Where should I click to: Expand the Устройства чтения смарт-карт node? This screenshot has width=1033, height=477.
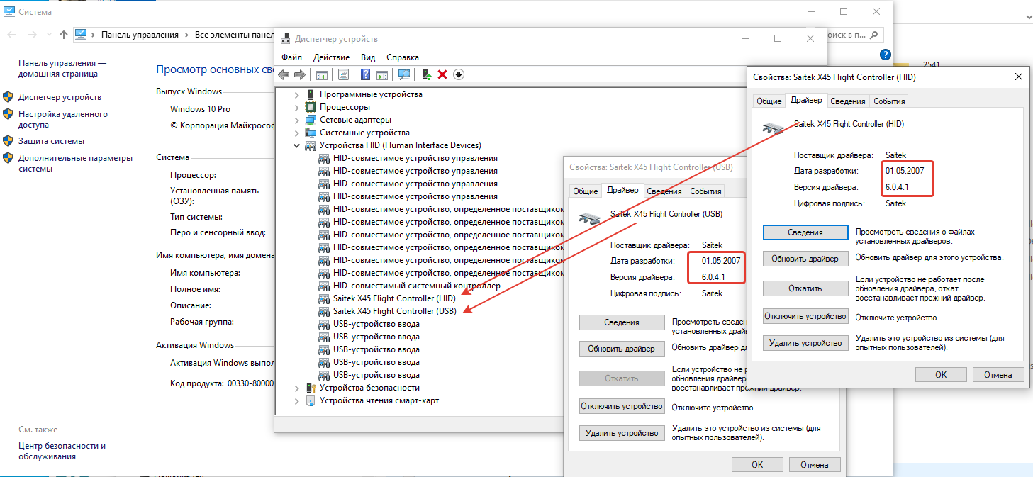(x=297, y=400)
